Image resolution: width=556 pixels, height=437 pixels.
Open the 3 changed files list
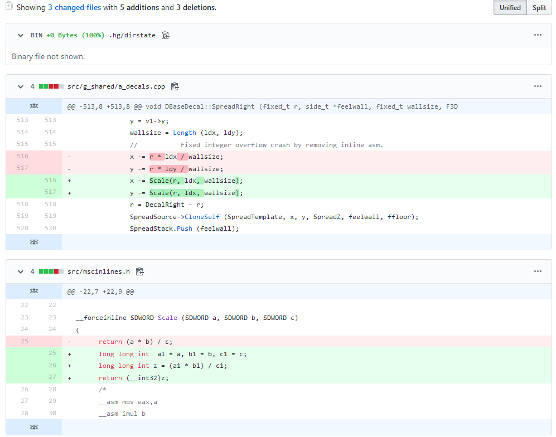coord(74,8)
